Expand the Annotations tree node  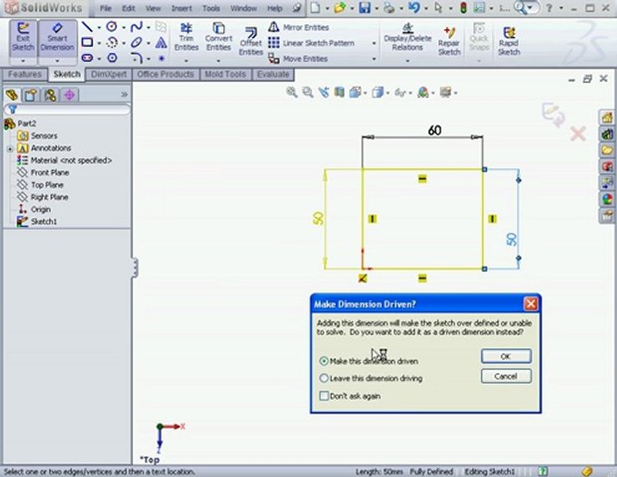coord(10,148)
